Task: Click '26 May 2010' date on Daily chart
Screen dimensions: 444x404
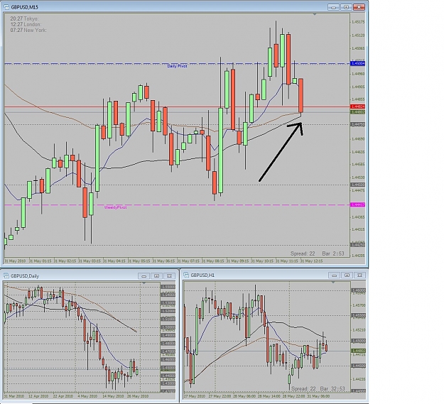Action: tap(138, 396)
